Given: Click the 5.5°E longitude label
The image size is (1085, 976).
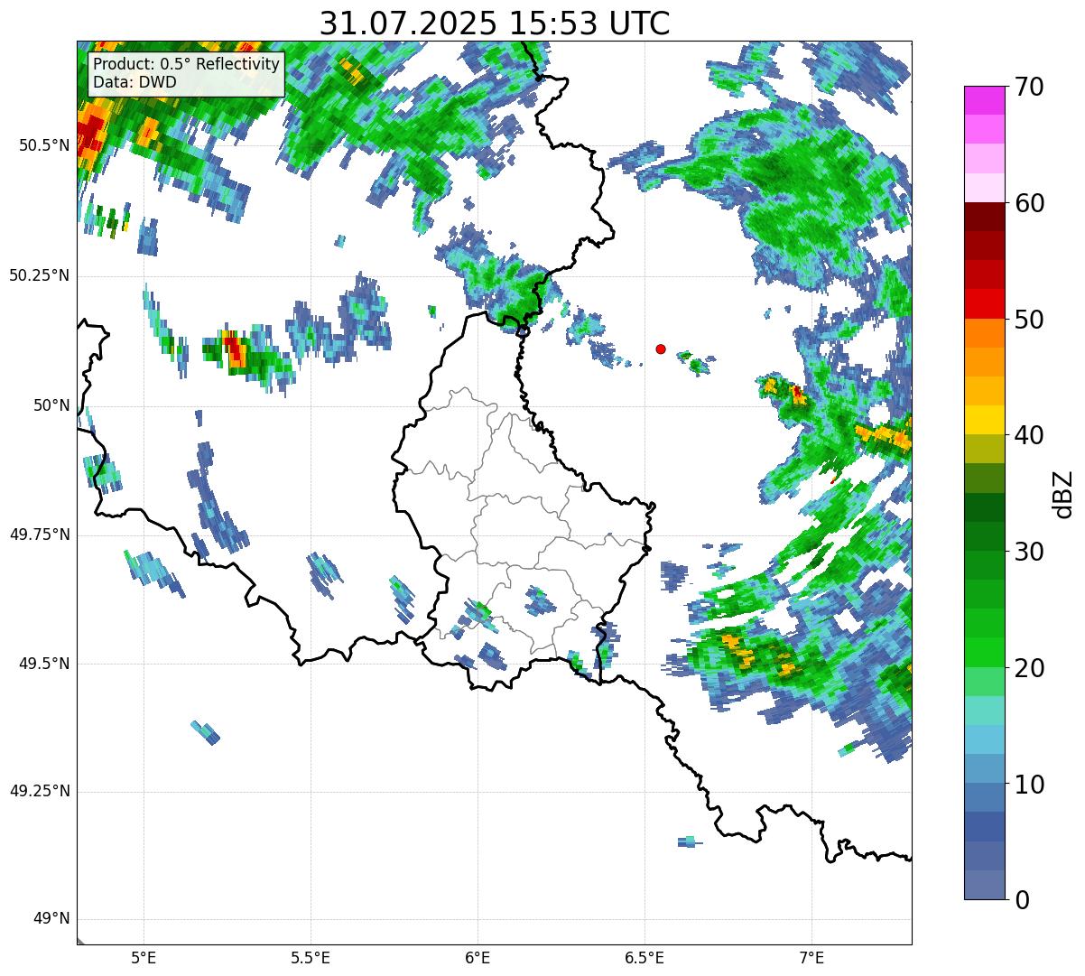Looking at the screenshot, I should pos(311,958).
